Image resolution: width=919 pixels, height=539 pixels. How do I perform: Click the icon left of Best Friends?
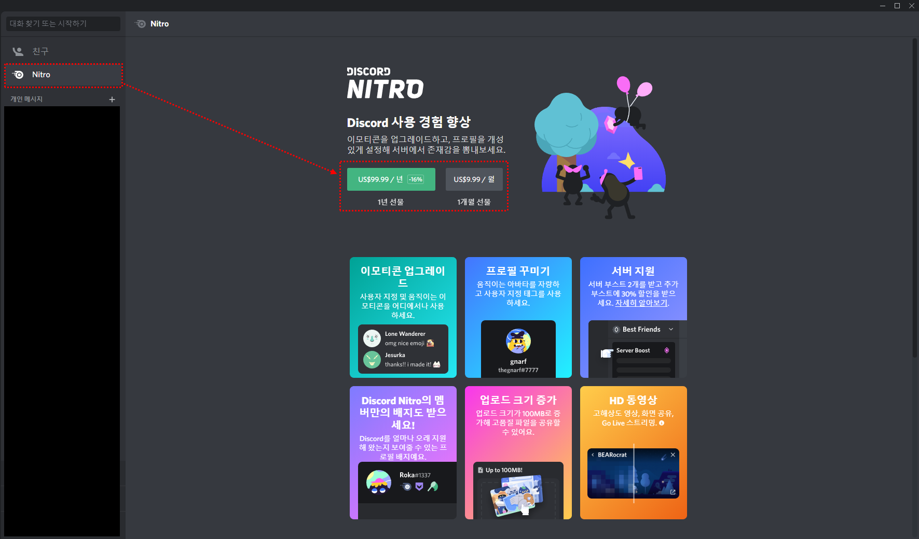(616, 330)
